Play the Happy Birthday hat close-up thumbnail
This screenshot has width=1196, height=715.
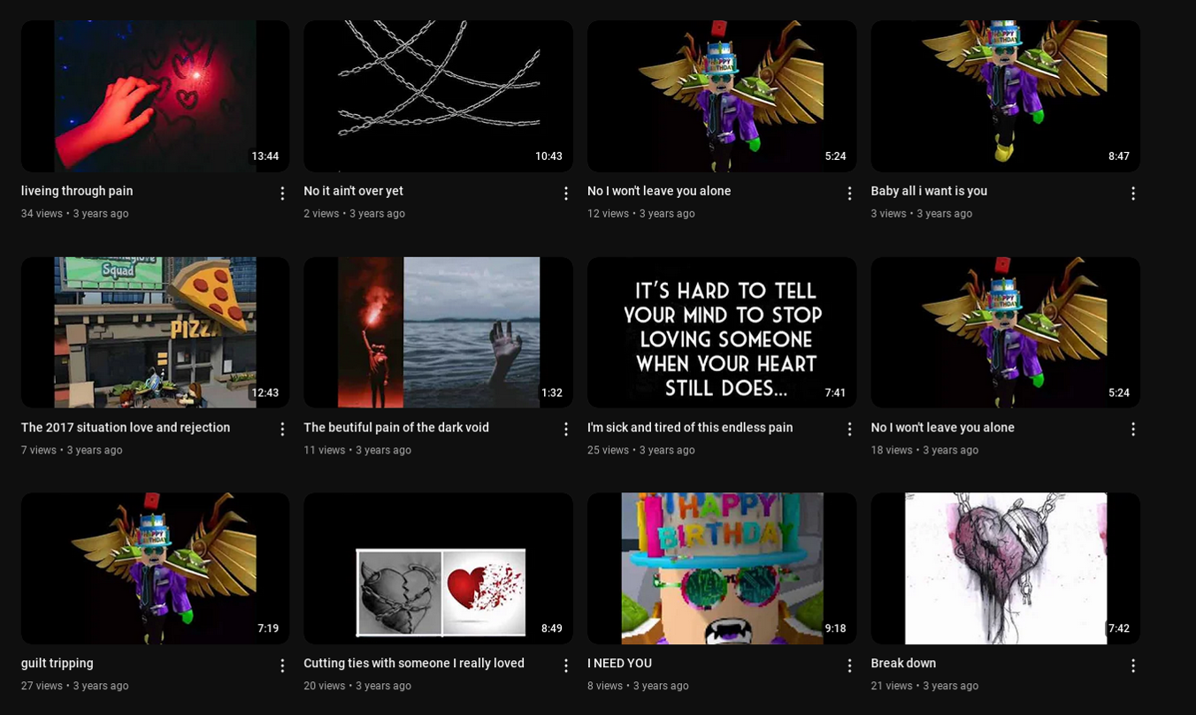tap(722, 568)
